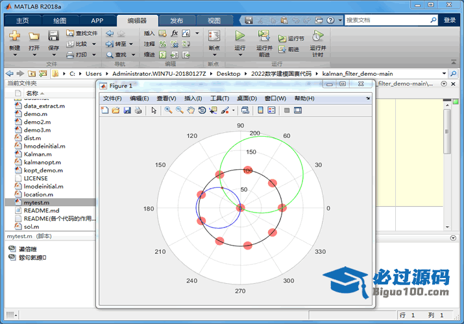Viewport: 464px width, 324px height.
Task: Switch to the Publish (发布) tab
Action: coord(177,20)
